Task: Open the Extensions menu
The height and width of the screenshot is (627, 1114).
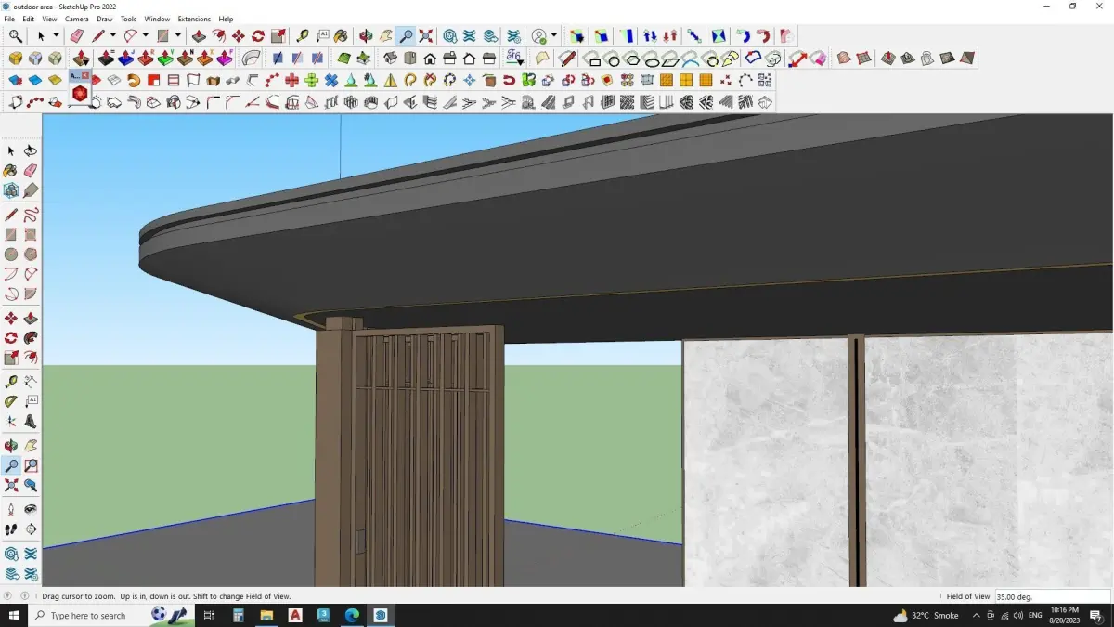Action: click(194, 19)
